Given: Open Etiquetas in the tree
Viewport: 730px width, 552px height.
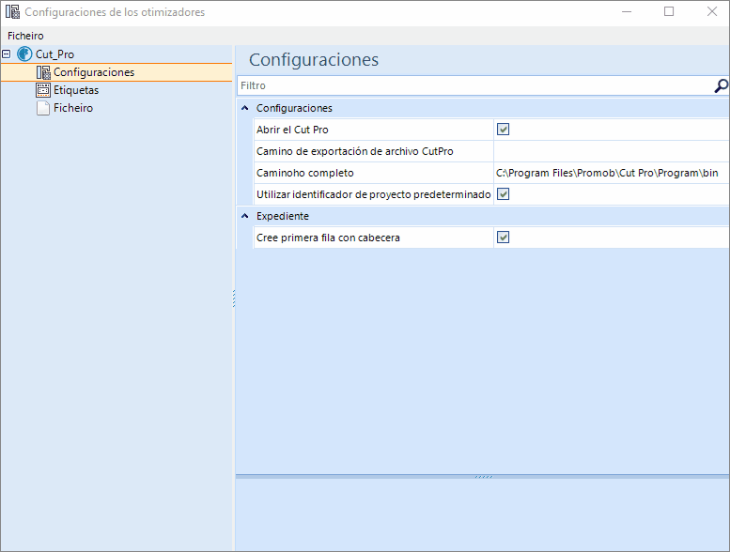Looking at the screenshot, I should click(76, 90).
